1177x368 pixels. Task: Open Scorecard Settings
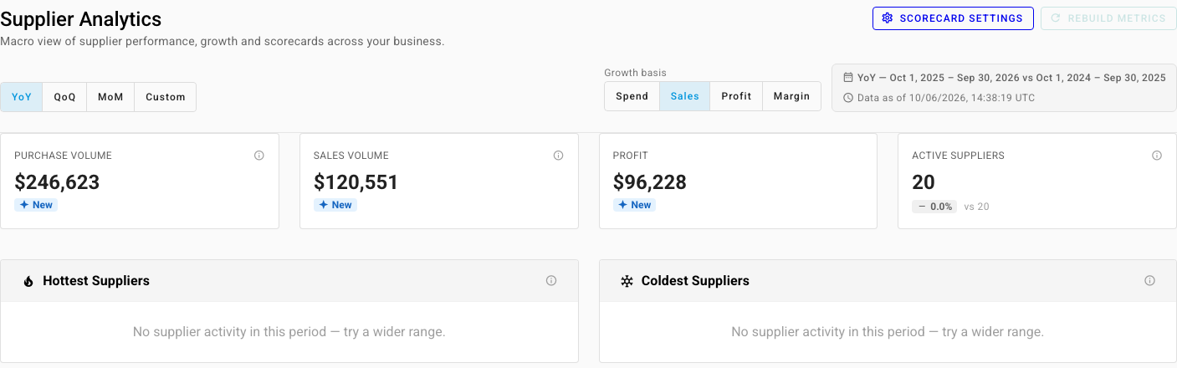coord(953,18)
